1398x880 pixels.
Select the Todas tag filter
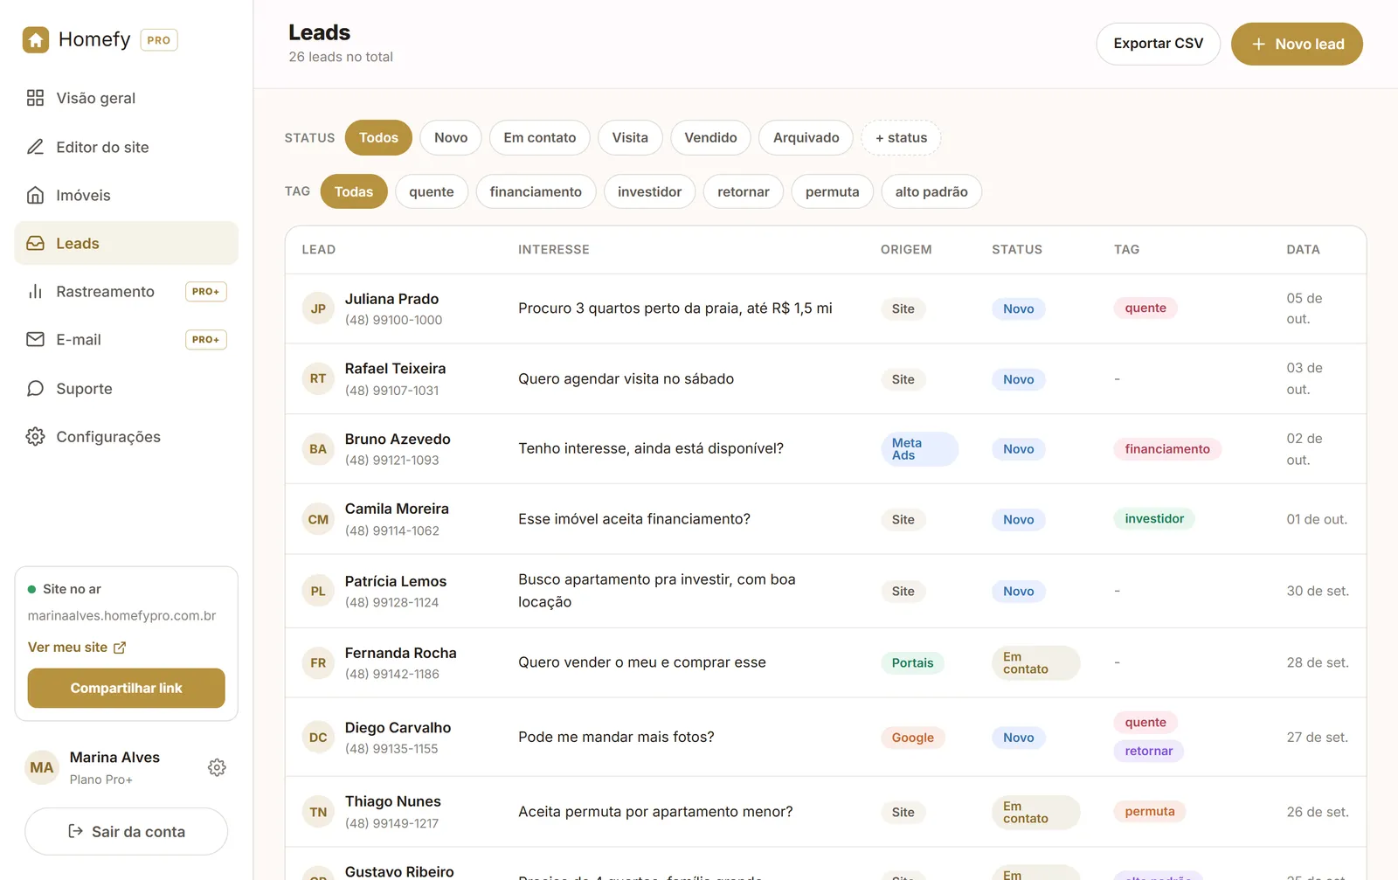point(354,191)
